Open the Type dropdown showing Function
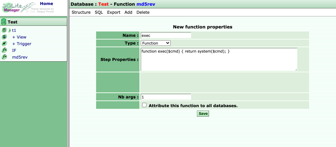The image size is (336, 147). click(156, 43)
